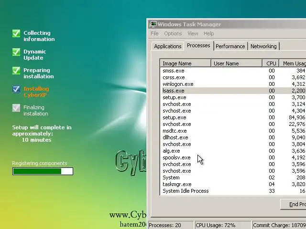This screenshot has width=306, height=229.
Task: Select the smss.exe process row
Action: coord(233,71)
